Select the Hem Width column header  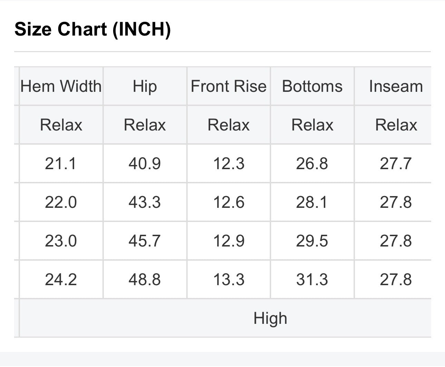tap(61, 86)
